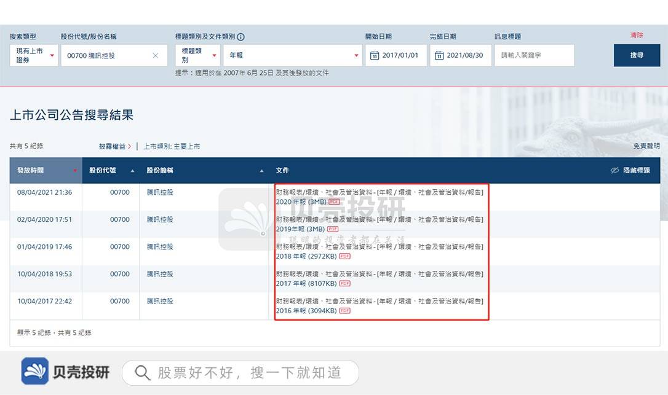Screen dimensions: 668x395
Task: Click PDF icon next to 2017 年報
Action: (344, 283)
